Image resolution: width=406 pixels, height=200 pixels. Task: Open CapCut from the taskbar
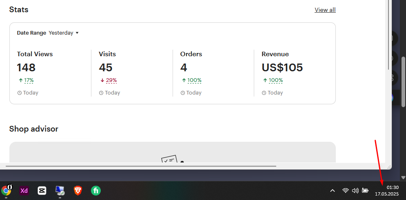[x=42, y=191]
